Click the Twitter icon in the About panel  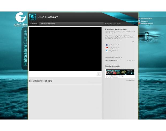click(x=107, y=51)
